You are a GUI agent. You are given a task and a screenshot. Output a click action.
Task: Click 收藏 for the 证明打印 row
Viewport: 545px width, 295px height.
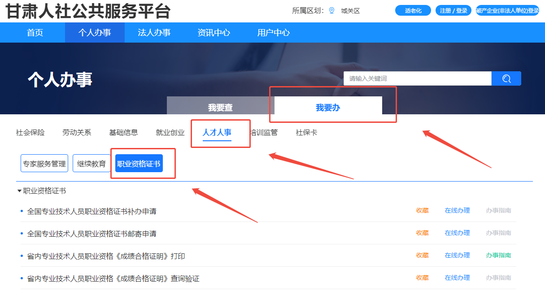pos(422,256)
